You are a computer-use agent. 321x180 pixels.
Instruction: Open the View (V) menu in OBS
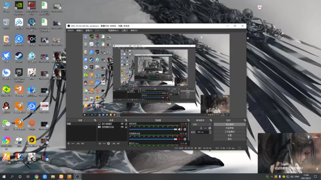(x=89, y=30)
